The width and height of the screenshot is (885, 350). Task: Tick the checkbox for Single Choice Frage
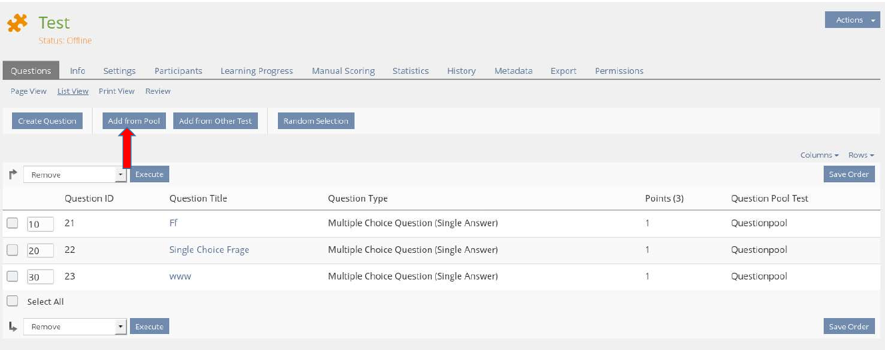12,250
